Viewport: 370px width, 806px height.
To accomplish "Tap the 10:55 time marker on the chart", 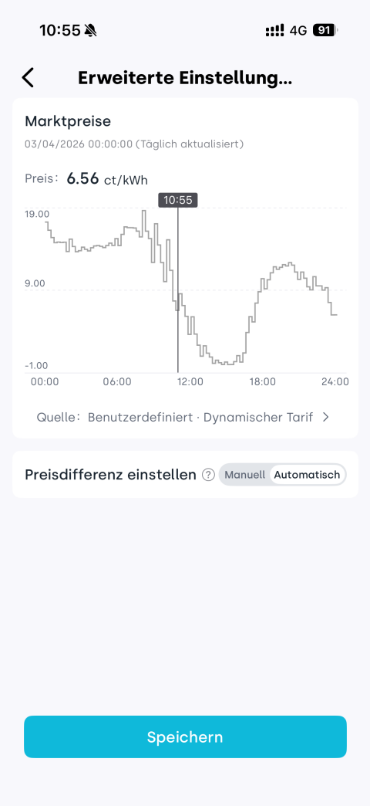I will point(177,201).
